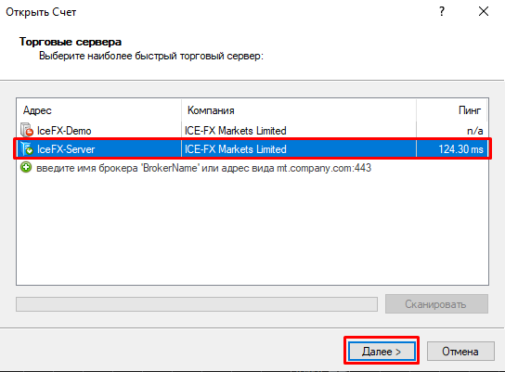This screenshot has width=505, height=372.
Task: Proceed with the Далее button
Action: 382,351
